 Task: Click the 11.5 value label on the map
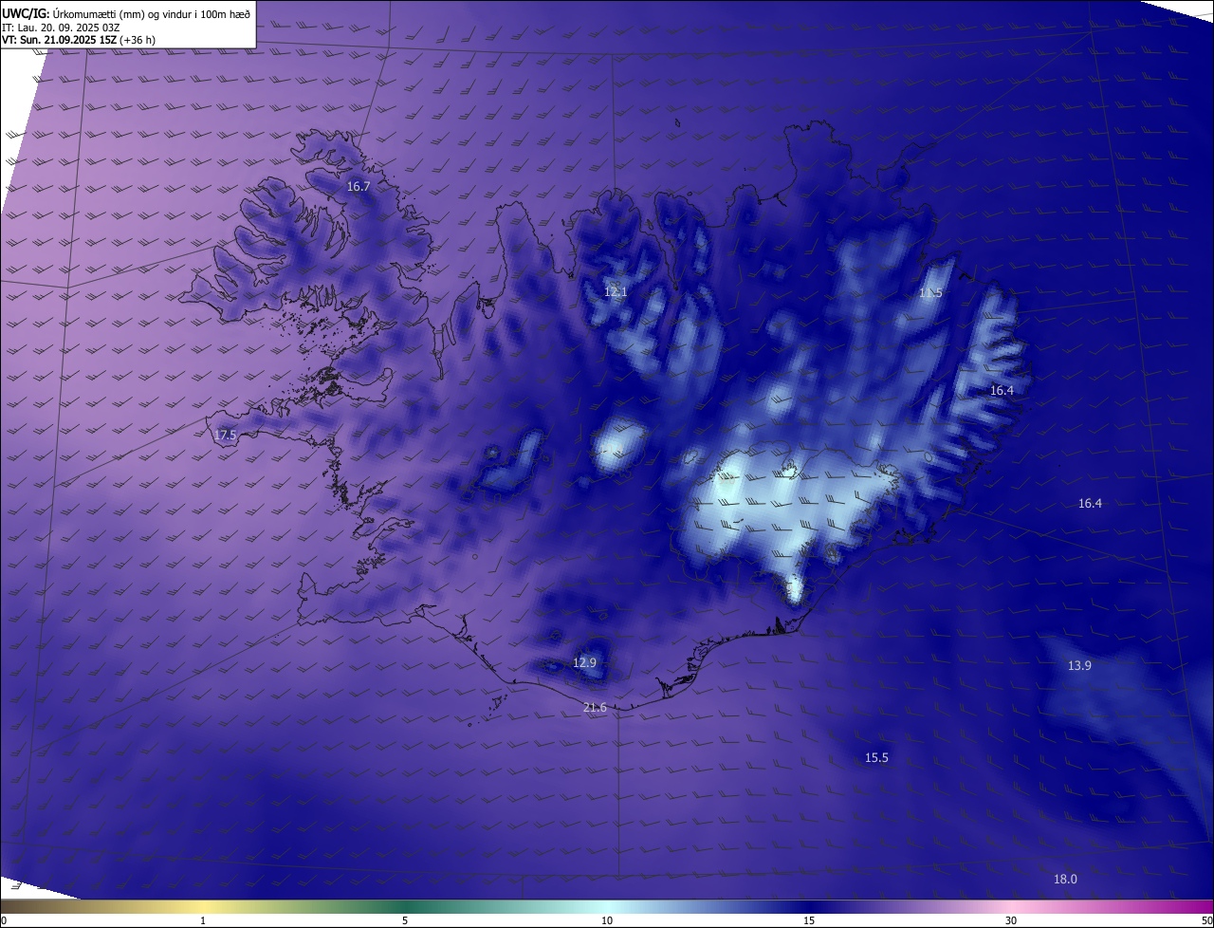(931, 293)
